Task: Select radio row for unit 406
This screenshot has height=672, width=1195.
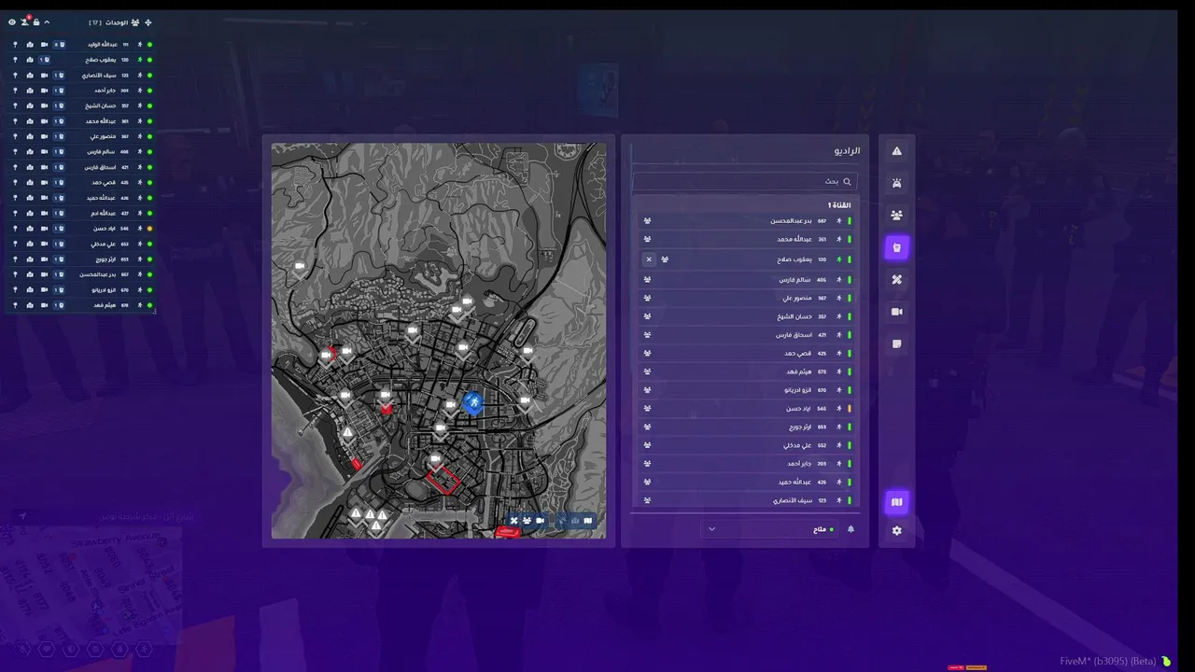Action: click(x=747, y=279)
